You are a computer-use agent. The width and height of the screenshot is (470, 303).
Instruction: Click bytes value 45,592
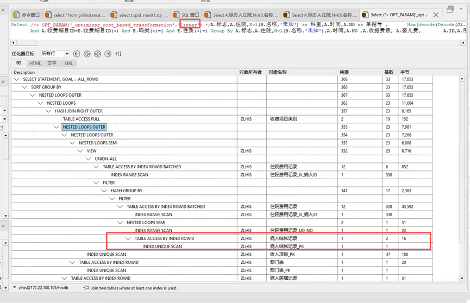click(408, 206)
